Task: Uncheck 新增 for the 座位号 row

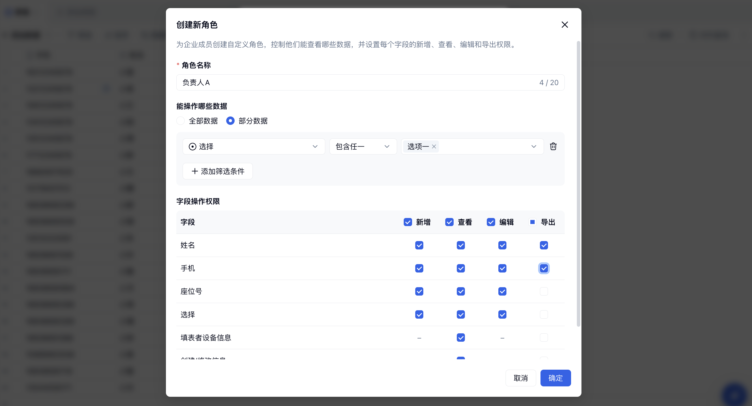Action: (x=419, y=291)
